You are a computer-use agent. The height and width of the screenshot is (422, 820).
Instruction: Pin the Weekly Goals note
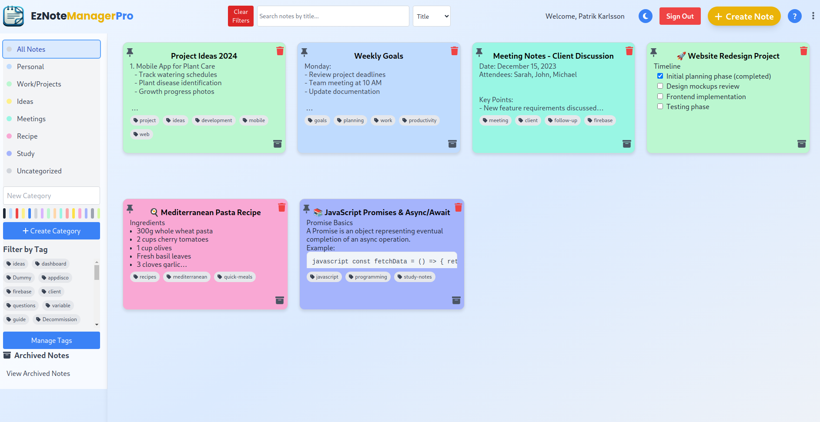coord(304,52)
